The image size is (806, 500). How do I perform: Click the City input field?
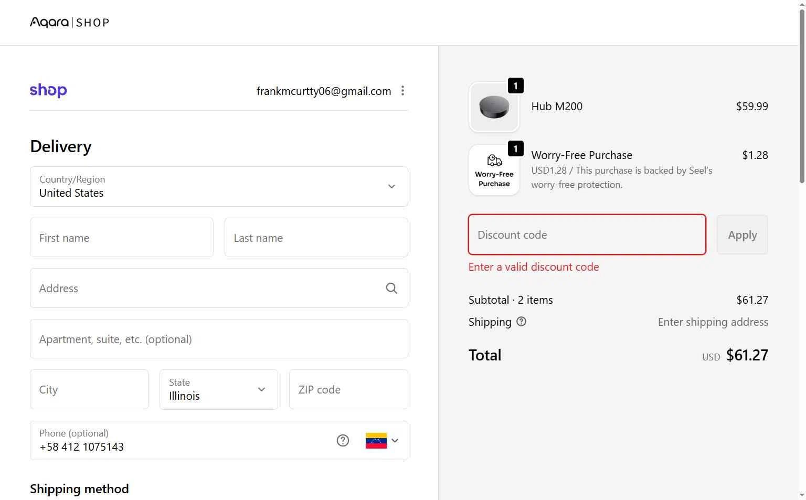pyautogui.click(x=89, y=389)
